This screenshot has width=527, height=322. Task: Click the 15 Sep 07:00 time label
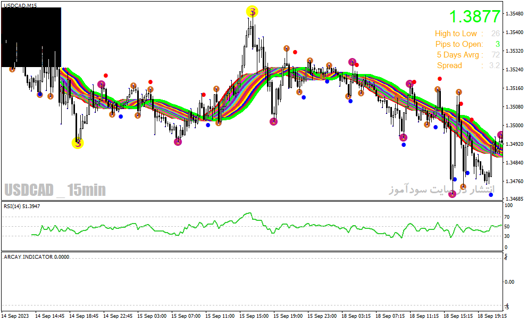tap(186, 316)
